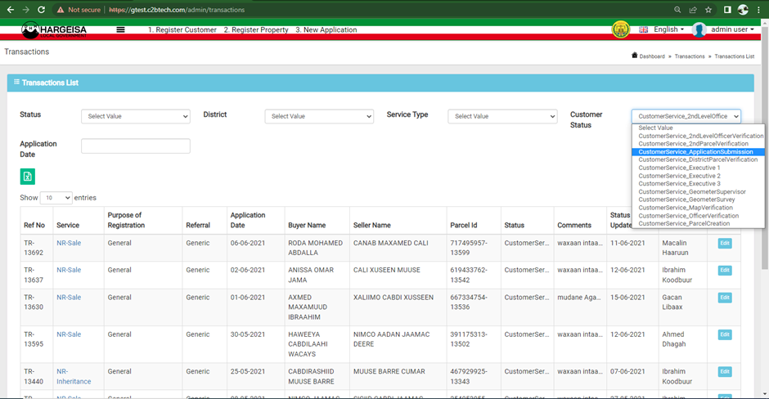Change the Show entries count dropdown
The width and height of the screenshot is (769, 399).
point(56,198)
